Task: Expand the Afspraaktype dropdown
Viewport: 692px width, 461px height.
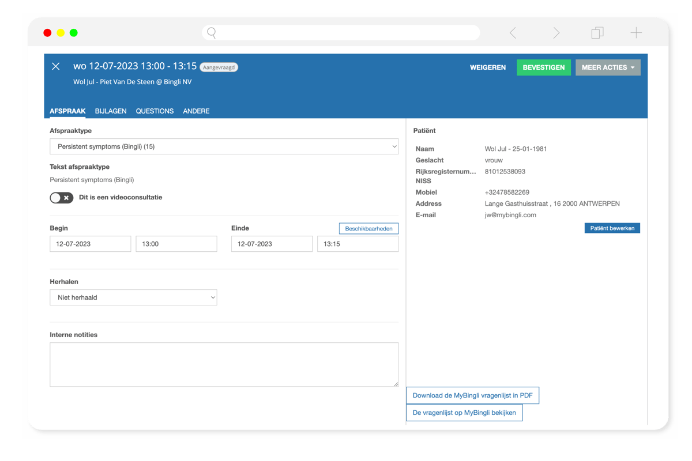Action: 224,146
